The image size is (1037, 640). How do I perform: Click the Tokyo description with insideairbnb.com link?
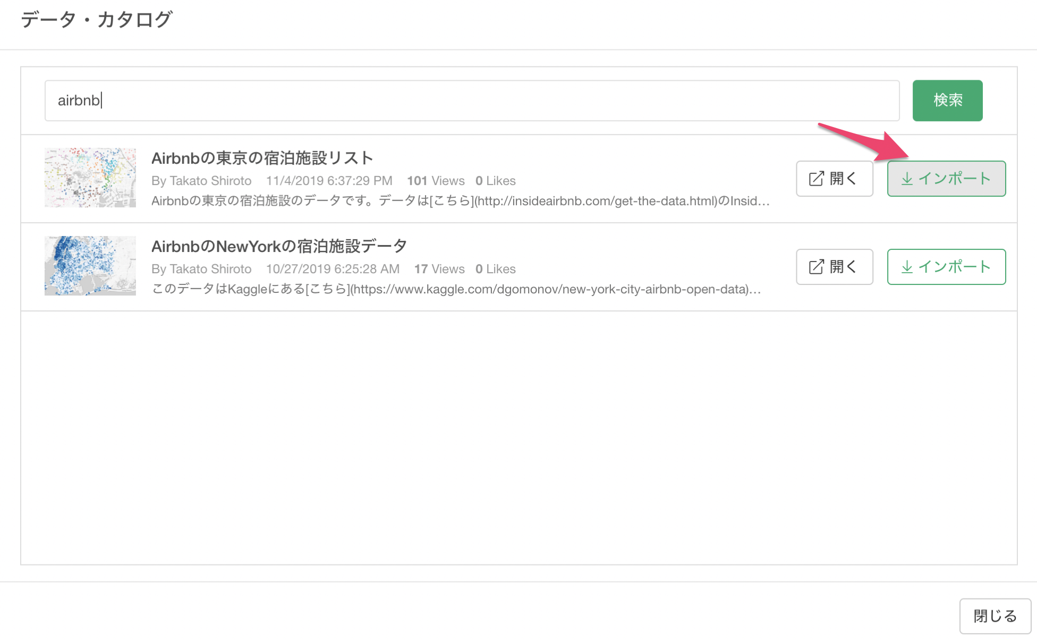click(461, 201)
